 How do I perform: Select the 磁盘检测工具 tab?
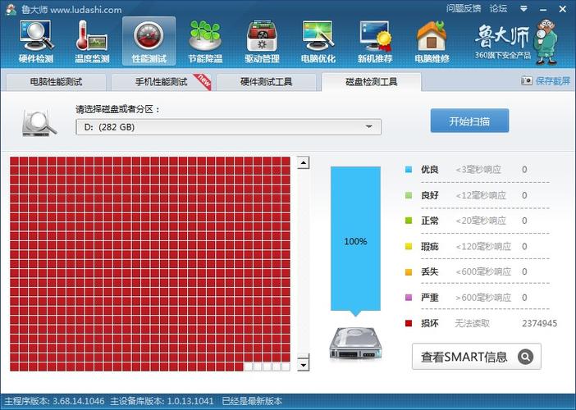(372, 82)
